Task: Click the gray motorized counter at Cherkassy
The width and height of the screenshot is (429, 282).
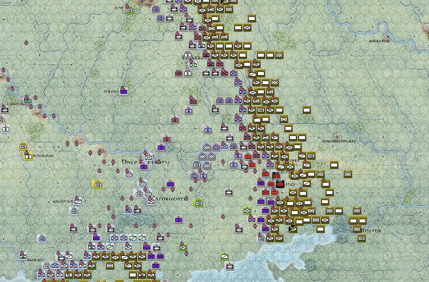Action: tap(5, 110)
